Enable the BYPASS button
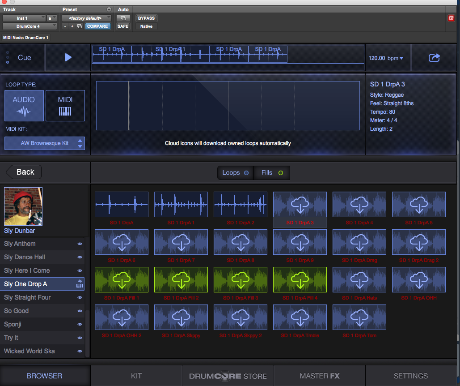 [x=146, y=18]
